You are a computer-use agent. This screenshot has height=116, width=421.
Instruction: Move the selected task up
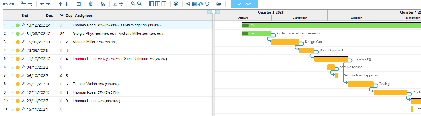coord(60,4)
